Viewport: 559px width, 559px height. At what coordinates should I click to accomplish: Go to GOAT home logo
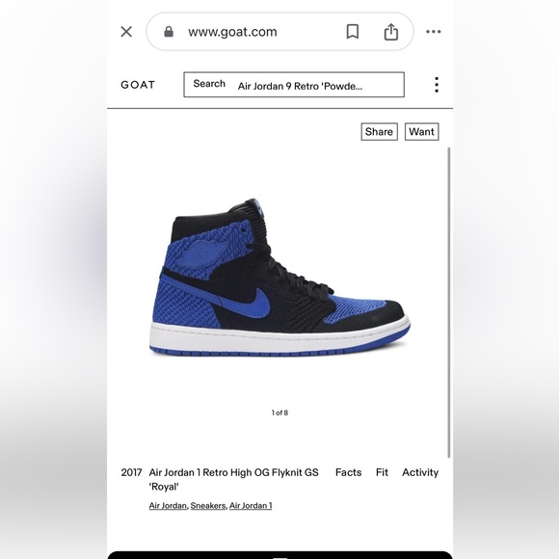[x=138, y=85]
